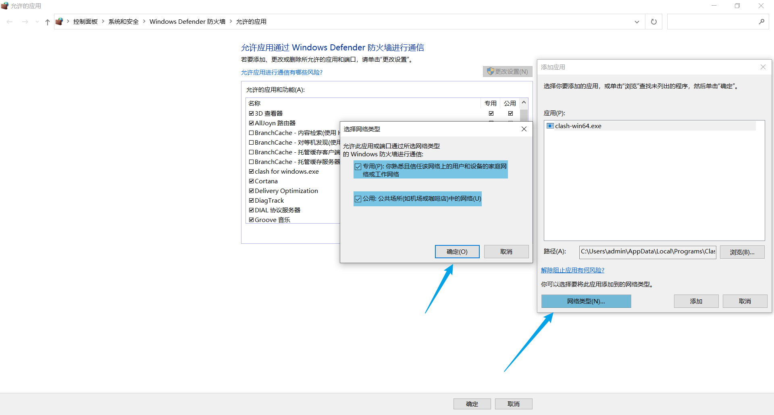Click the 专用 column header

pyautogui.click(x=491, y=104)
